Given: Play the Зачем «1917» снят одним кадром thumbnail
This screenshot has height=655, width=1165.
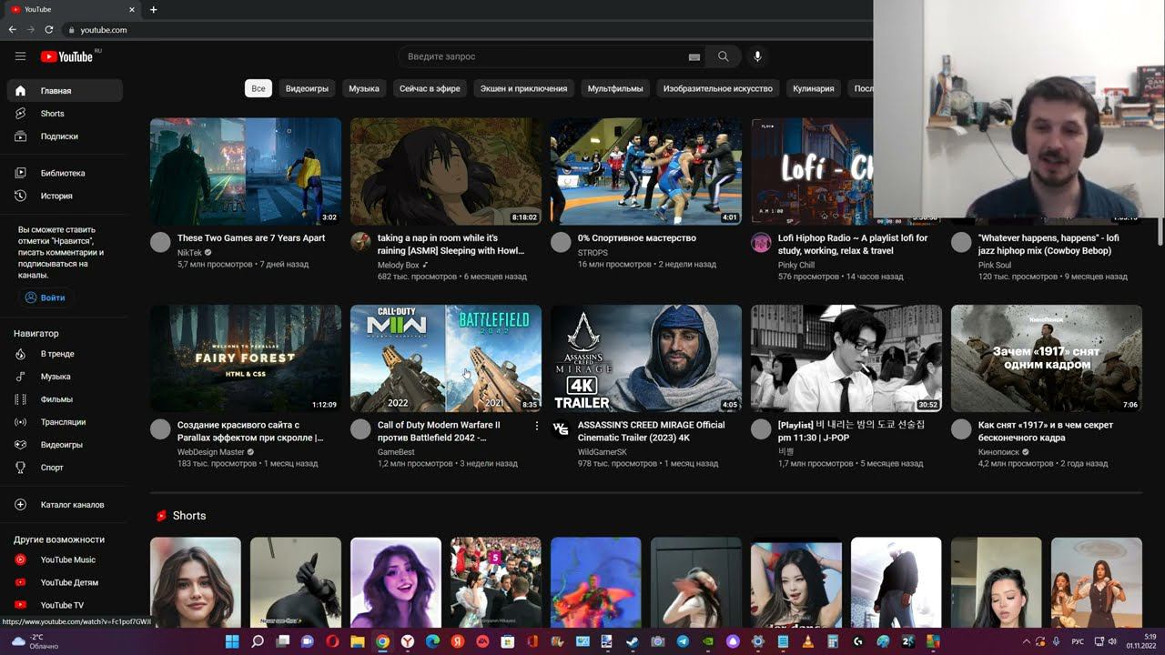Looking at the screenshot, I should click(x=1047, y=358).
